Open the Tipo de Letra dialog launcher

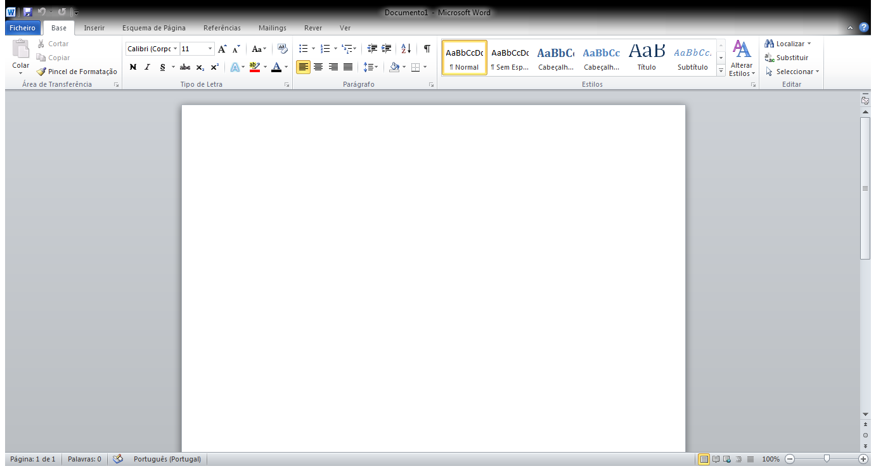[x=287, y=84]
